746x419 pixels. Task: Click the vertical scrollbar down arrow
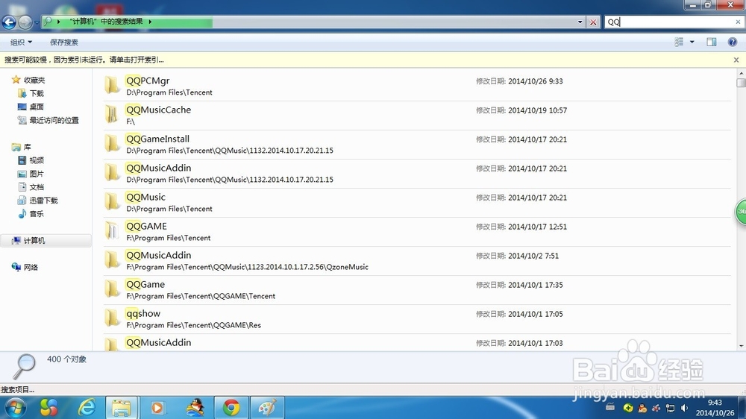point(741,346)
